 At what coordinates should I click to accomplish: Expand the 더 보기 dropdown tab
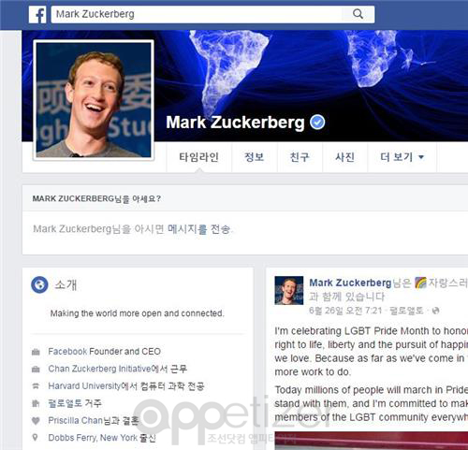pos(402,157)
